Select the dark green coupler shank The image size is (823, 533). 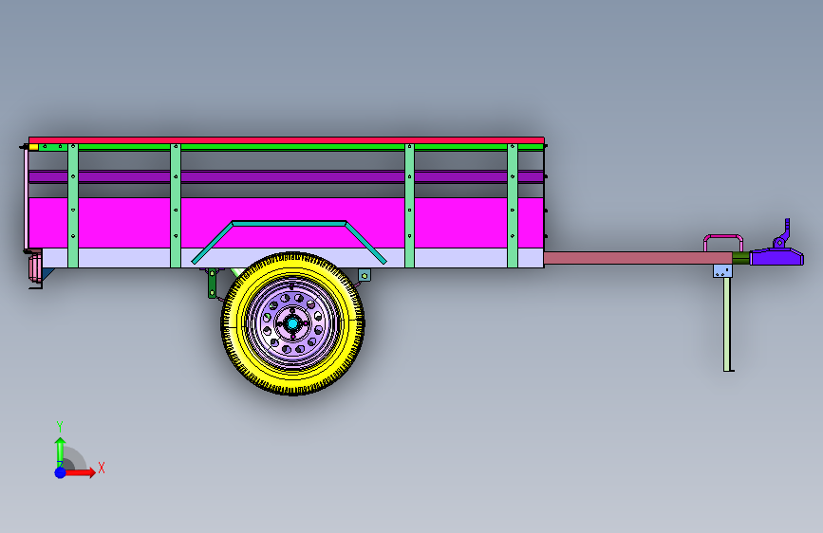pos(741,258)
